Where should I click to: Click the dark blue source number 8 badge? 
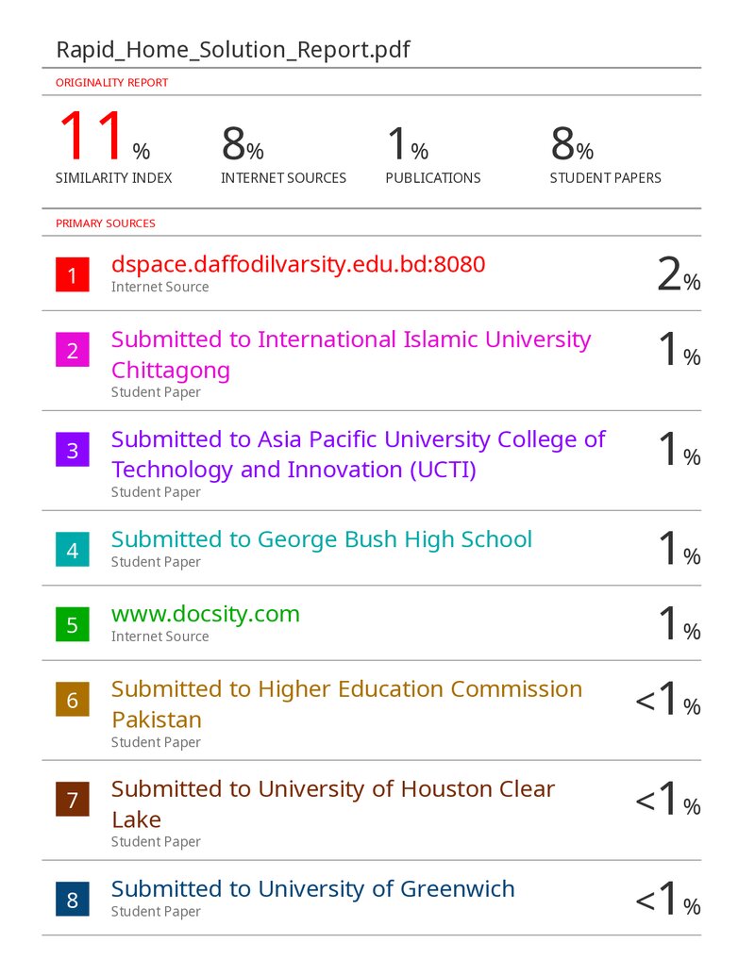pos(73,900)
